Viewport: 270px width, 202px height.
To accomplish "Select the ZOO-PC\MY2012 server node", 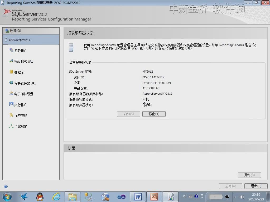I will [x=31, y=40].
